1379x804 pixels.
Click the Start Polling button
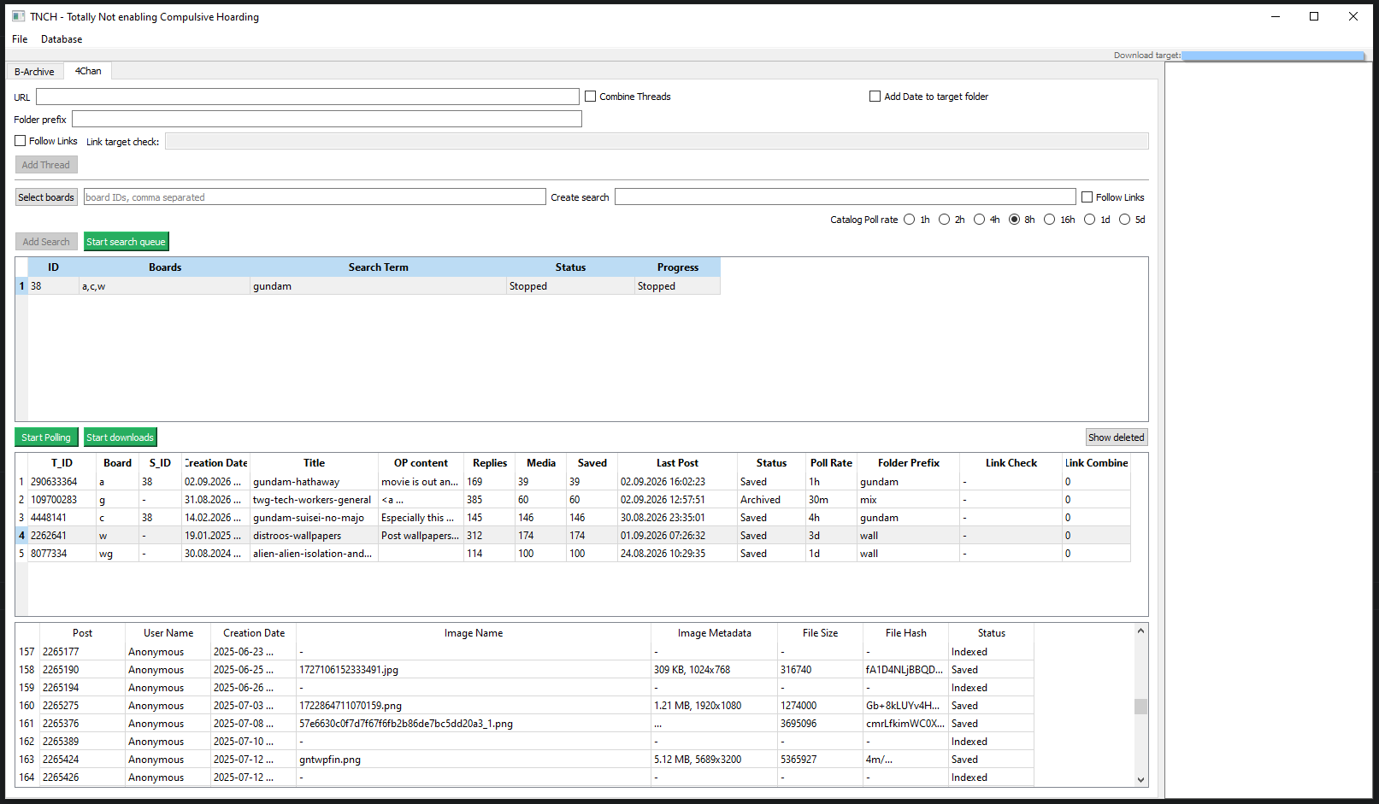46,437
